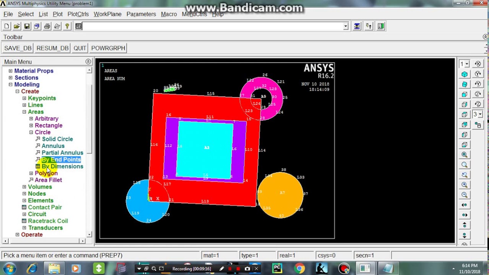This screenshot has height=275, width=489.
Task: Select the Isometric View icon
Action: [465, 74]
